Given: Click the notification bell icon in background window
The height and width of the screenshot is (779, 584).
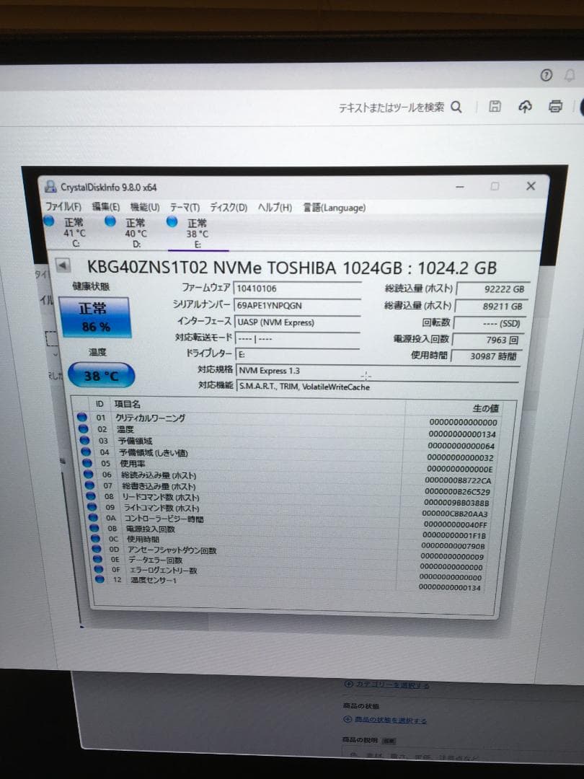Looking at the screenshot, I should coord(570,75).
